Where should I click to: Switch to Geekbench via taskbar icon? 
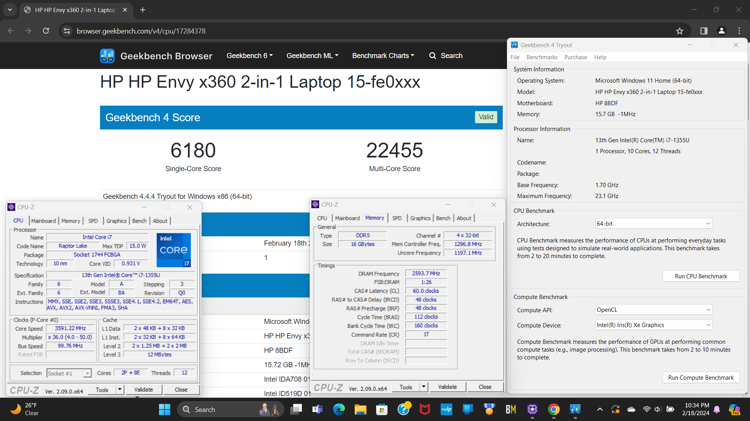click(x=575, y=409)
